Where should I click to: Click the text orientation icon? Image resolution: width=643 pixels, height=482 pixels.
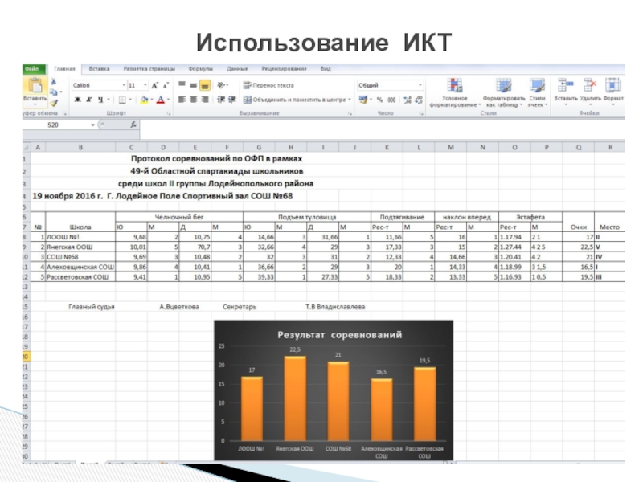221,85
